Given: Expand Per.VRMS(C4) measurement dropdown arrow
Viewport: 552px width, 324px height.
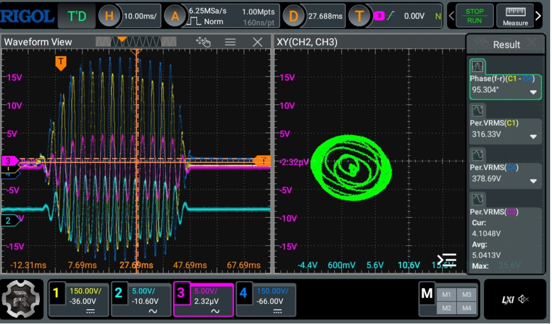Looking at the screenshot, I should [x=533, y=181].
